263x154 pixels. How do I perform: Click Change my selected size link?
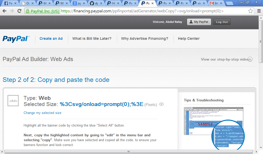click(42, 113)
